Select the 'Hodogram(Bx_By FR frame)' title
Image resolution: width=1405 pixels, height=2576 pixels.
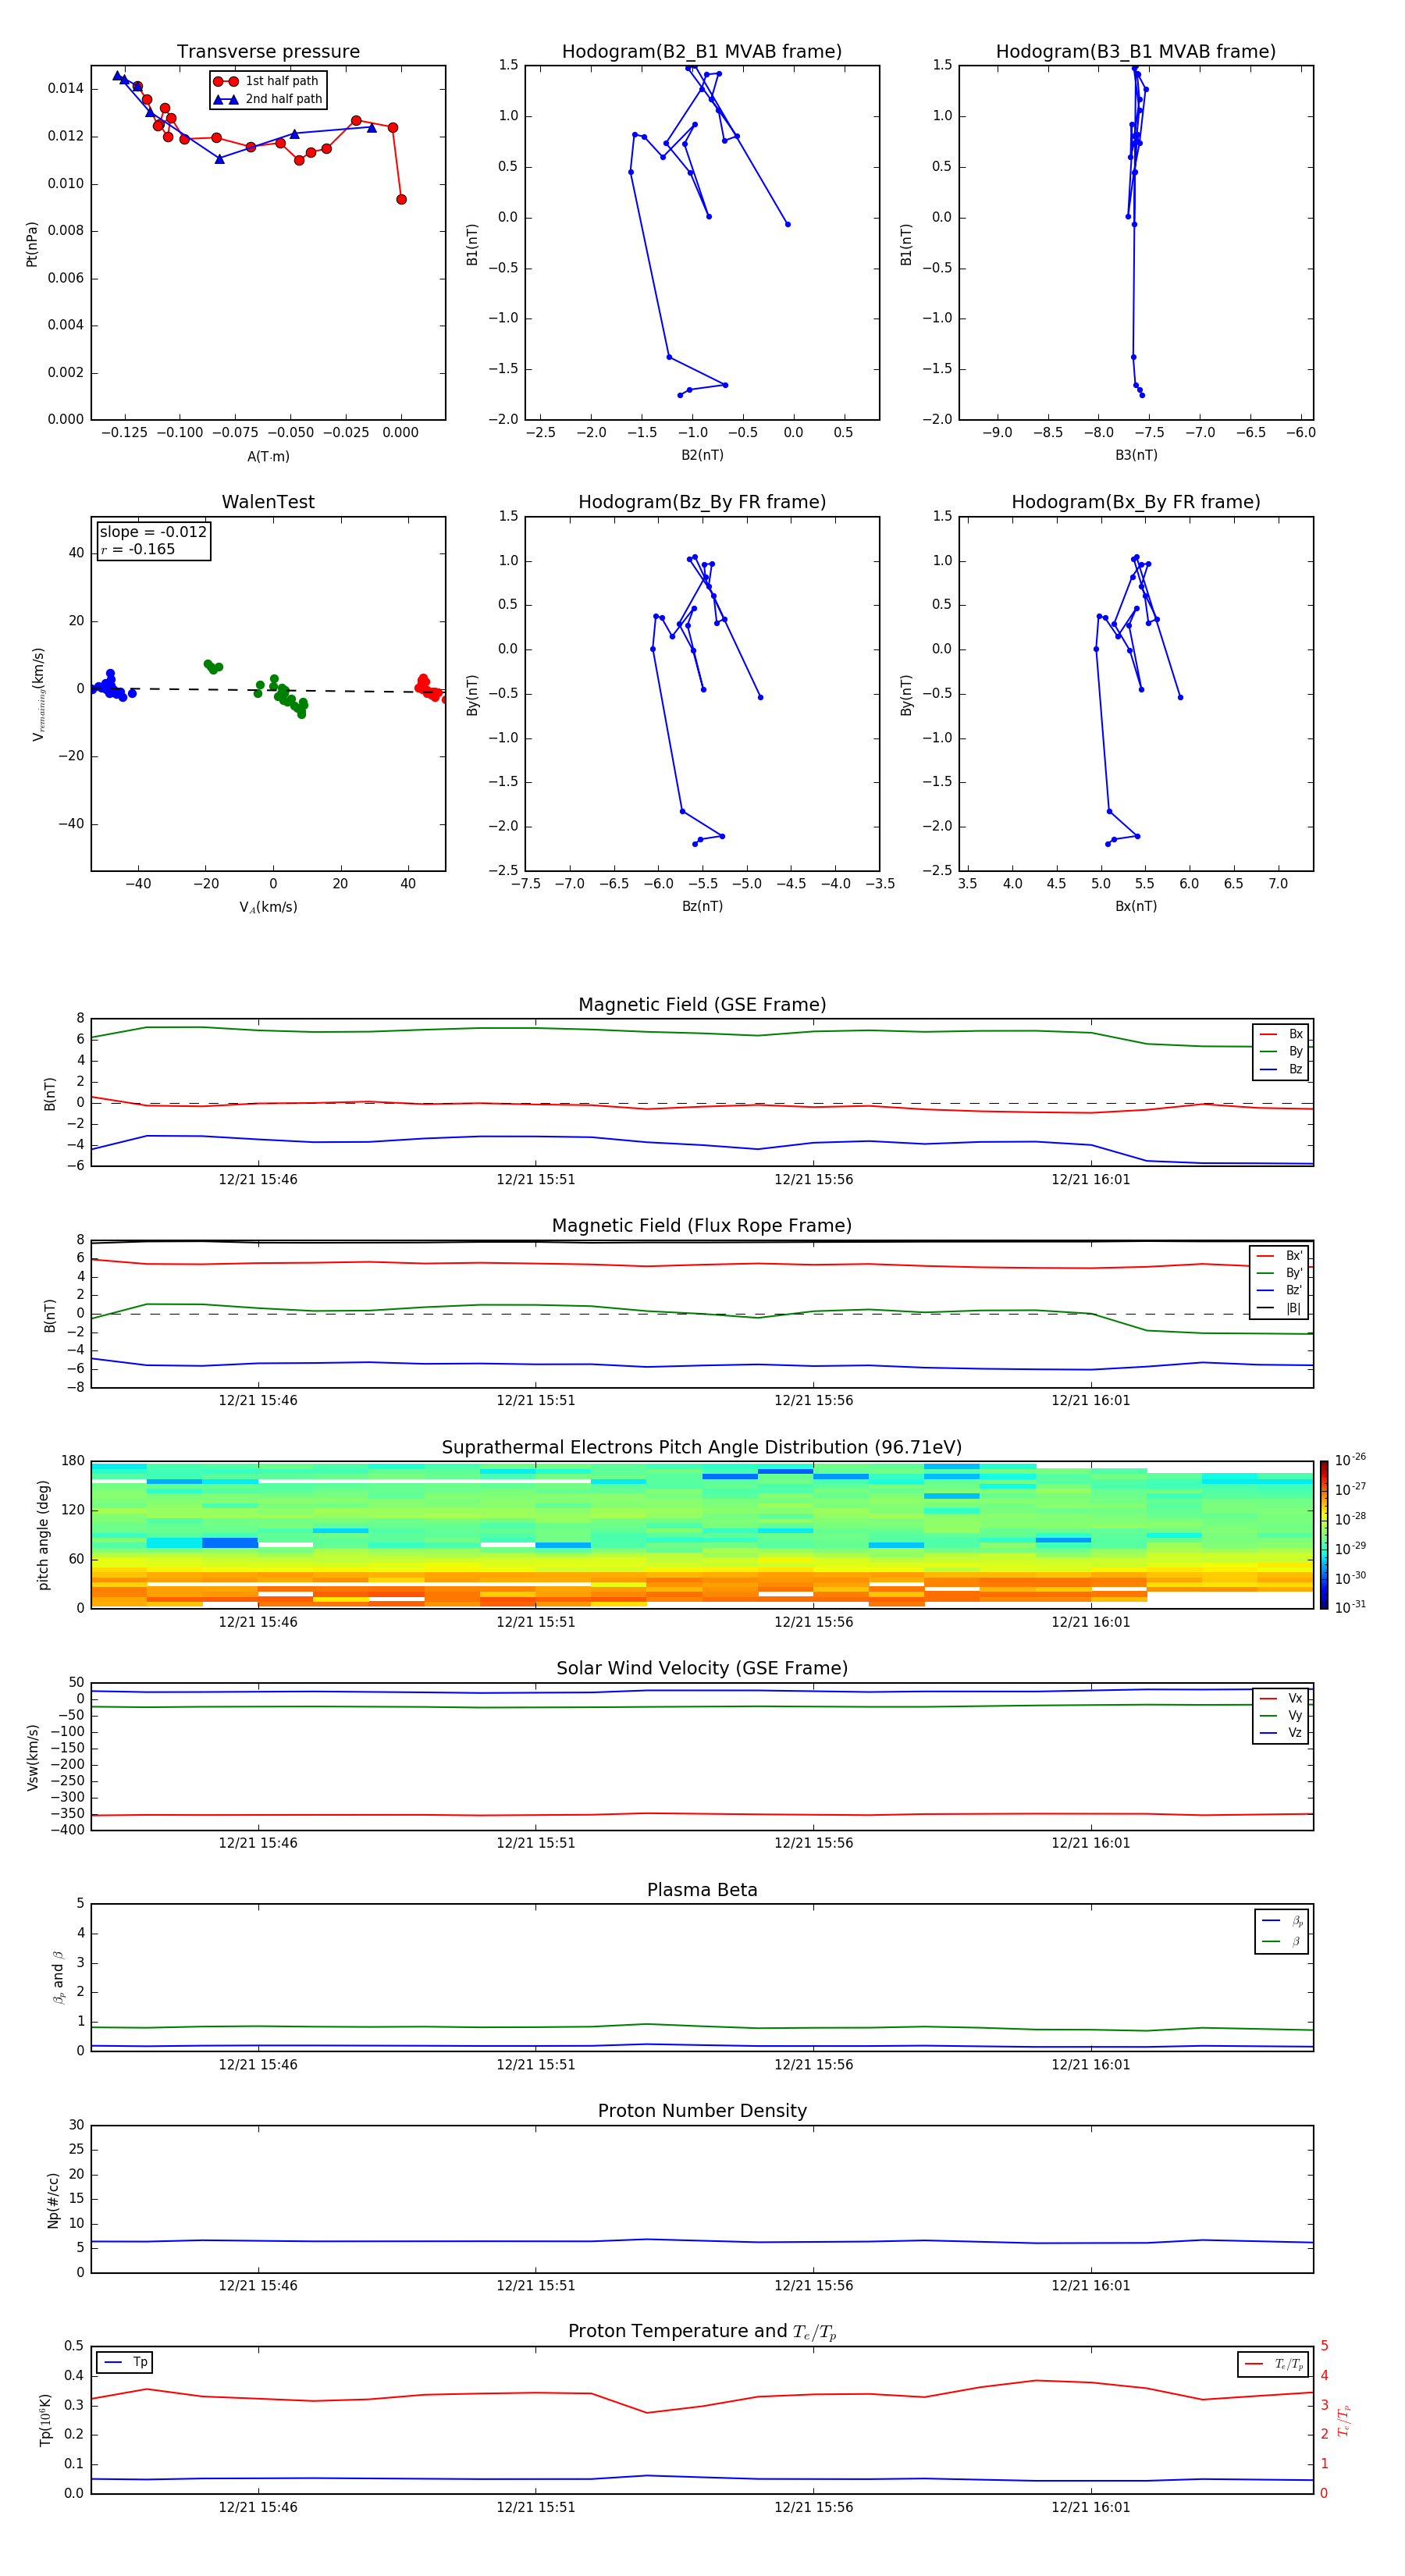[1136, 502]
